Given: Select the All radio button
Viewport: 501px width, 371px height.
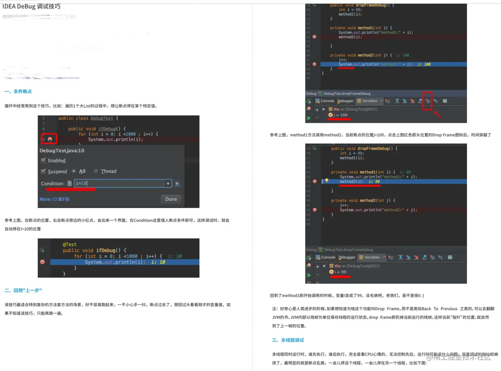Looking at the screenshot, I should click(x=74, y=171).
